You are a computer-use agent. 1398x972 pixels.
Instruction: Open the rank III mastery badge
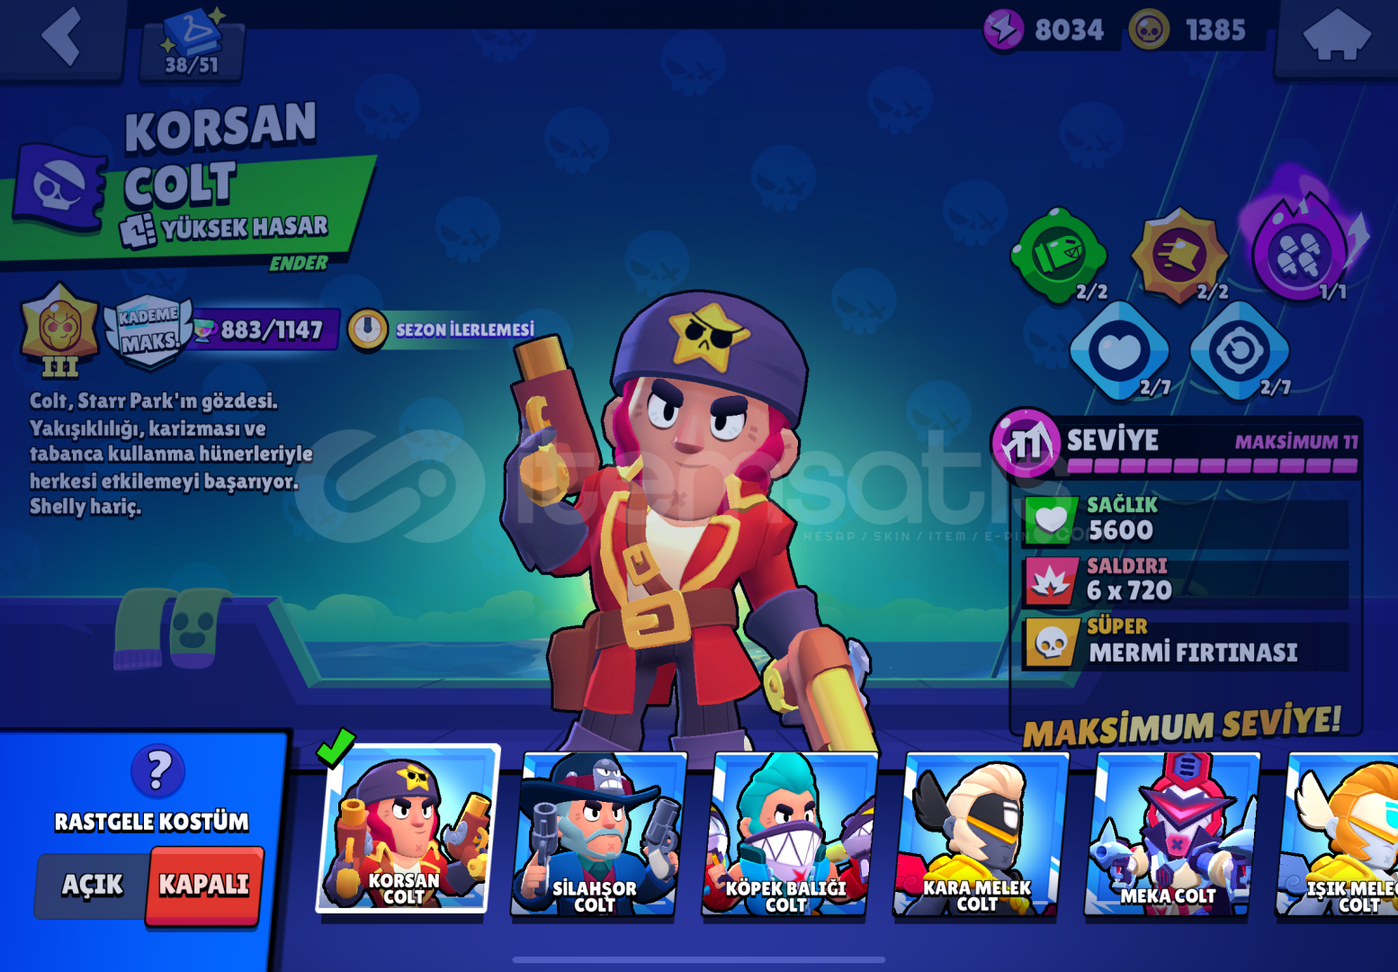pyautogui.click(x=59, y=329)
